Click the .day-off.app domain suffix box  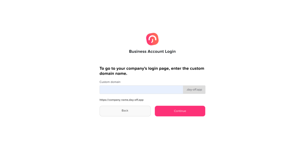(194, 90)
